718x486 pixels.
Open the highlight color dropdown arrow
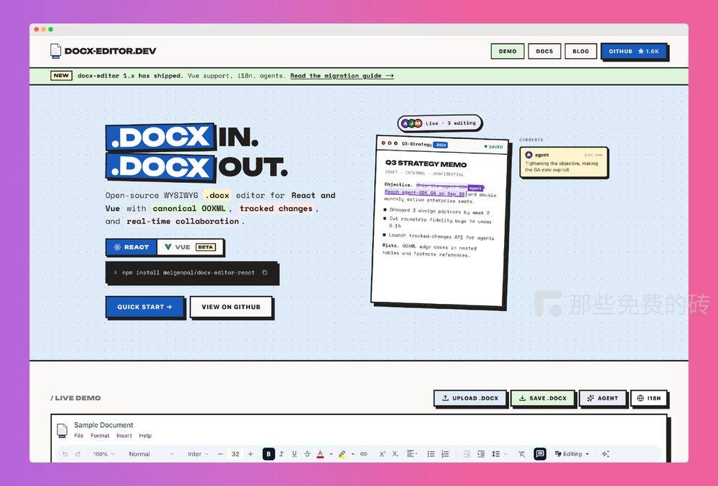353,454
